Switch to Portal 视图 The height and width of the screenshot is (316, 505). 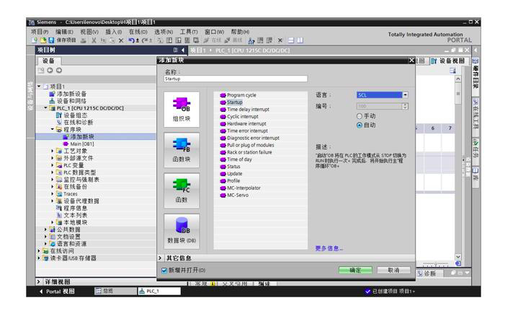click(57, 291)
